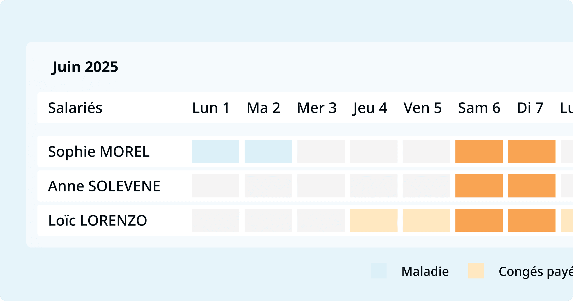Open employee Sophie MOREL's name

click(x=99, y=152)
